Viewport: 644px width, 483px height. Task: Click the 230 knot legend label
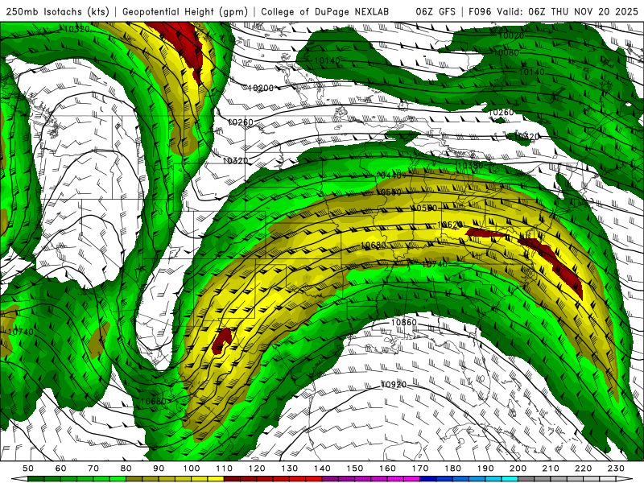tap(616, 469)
